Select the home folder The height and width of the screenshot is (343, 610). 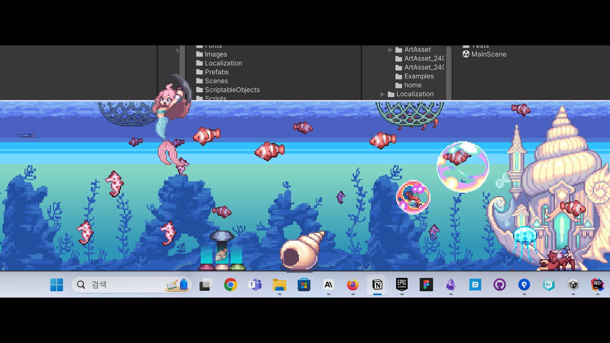(x=413, y=85)
